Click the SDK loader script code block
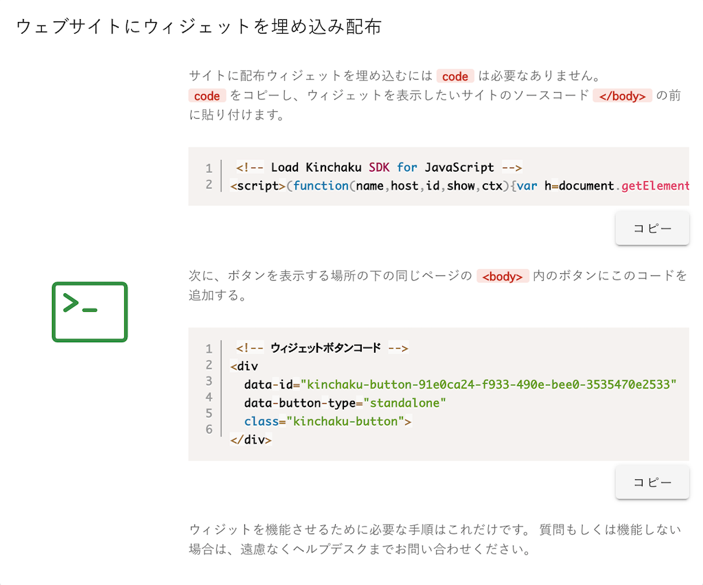 [439, 176]
